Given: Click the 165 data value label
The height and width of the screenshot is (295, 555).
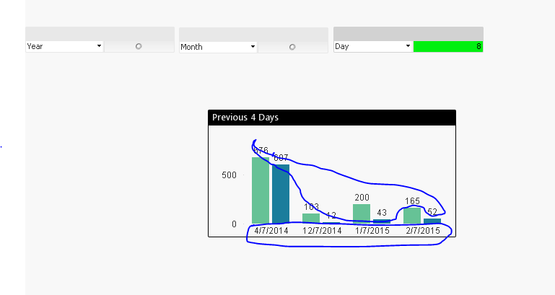Looking at the screenshot, I should point(412,201).
